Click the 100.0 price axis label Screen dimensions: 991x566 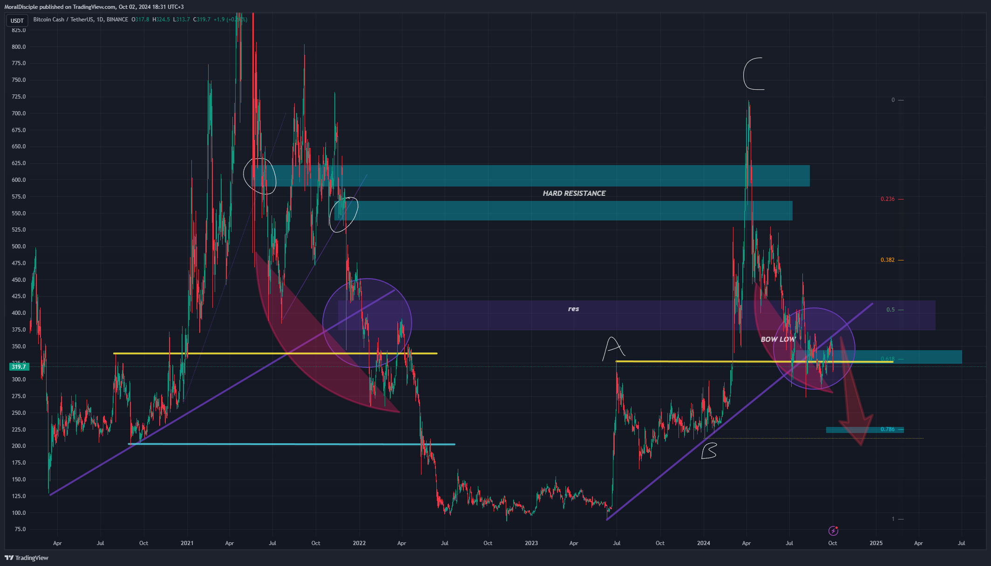point(19,513)
